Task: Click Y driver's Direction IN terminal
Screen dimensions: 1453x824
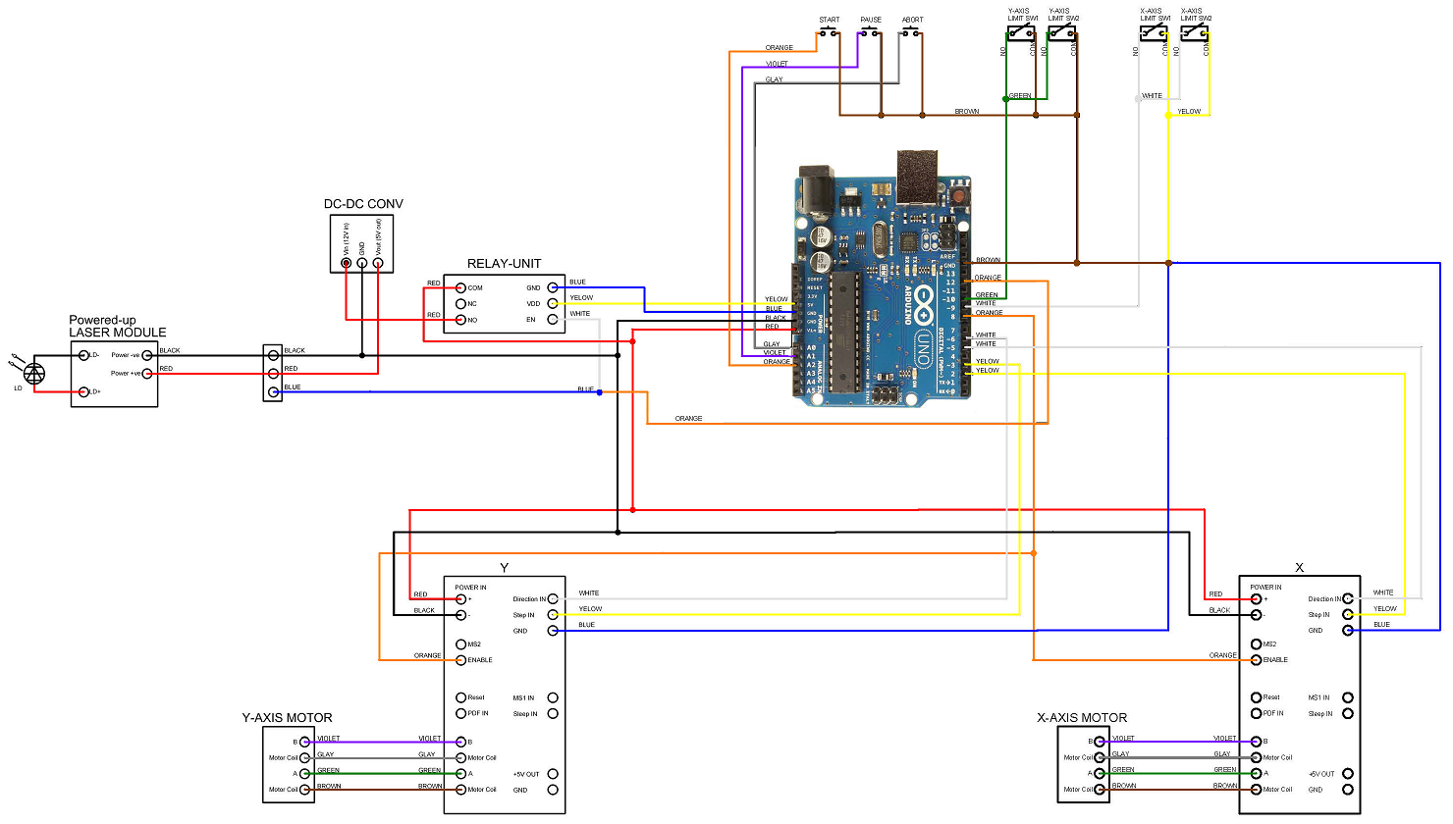Action: click(x=553, y=599)
